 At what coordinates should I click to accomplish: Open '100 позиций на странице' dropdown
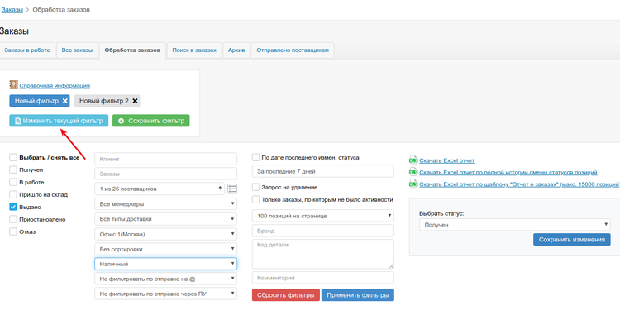coord(323,216)
